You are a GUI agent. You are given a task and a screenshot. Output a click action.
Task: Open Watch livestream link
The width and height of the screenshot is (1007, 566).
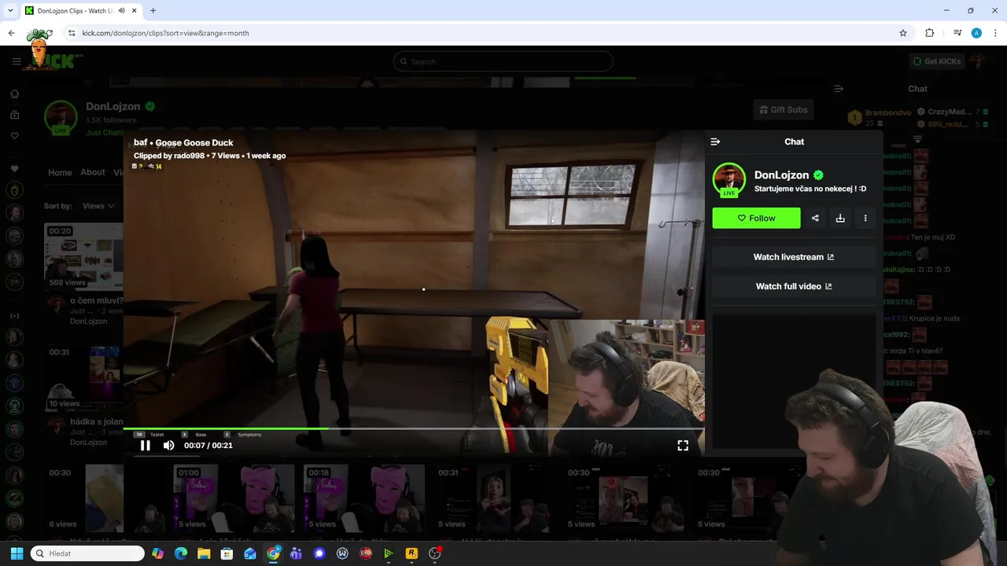[794, 257]
